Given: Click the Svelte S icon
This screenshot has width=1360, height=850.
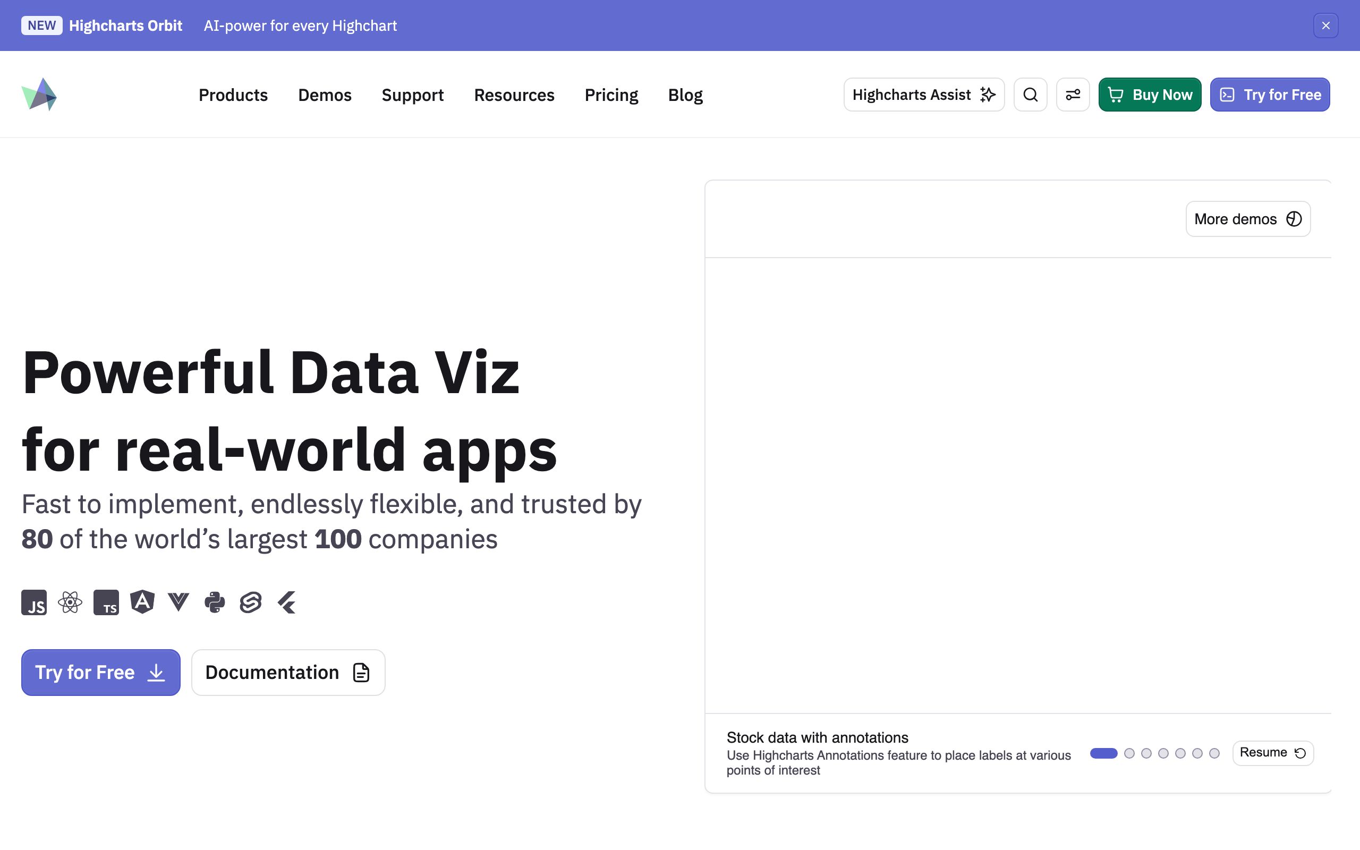Looking at the screenshot, I should [x=251, y=602].
